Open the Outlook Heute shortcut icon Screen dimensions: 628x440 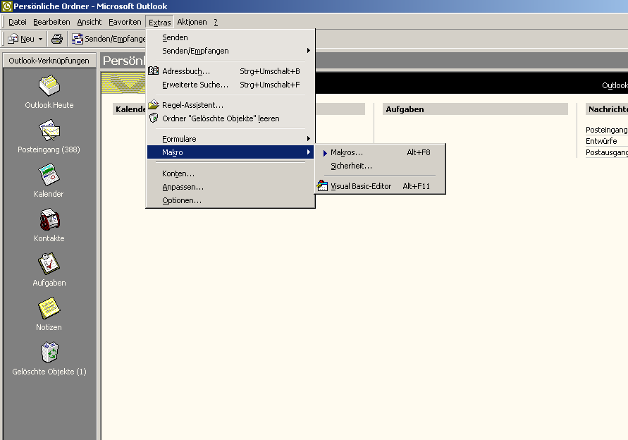pos(49,85)
